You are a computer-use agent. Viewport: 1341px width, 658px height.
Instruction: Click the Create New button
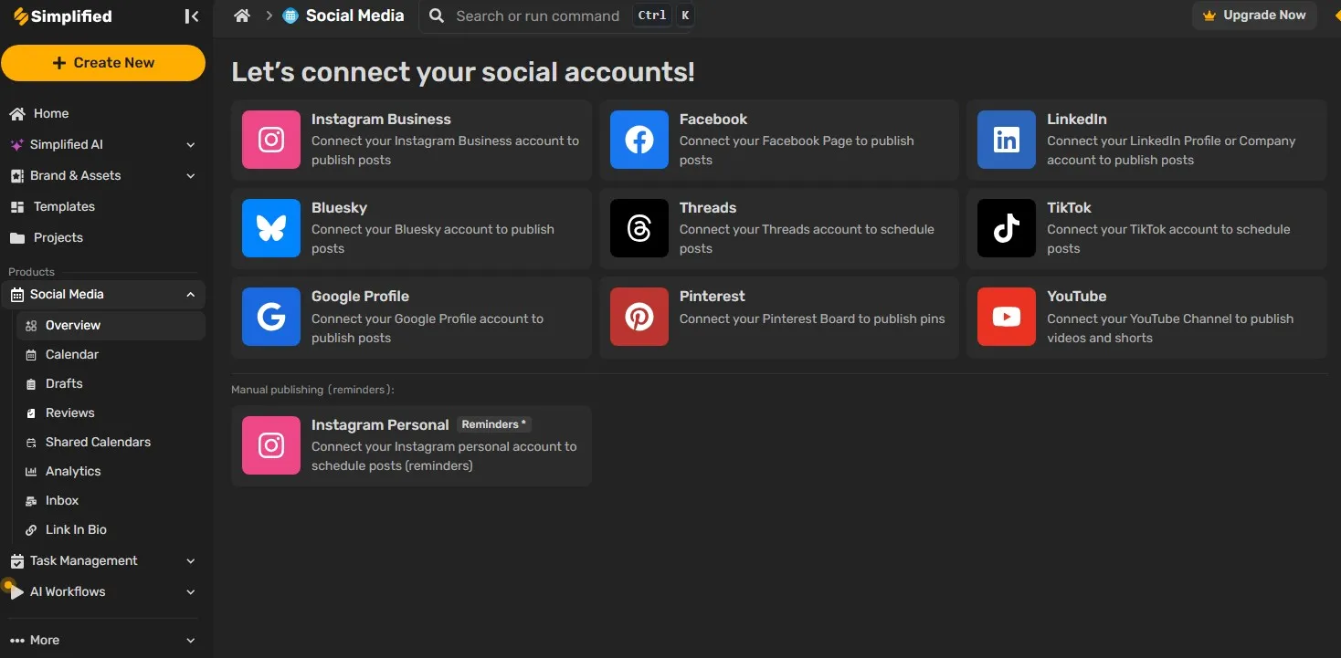pos(103,63)
